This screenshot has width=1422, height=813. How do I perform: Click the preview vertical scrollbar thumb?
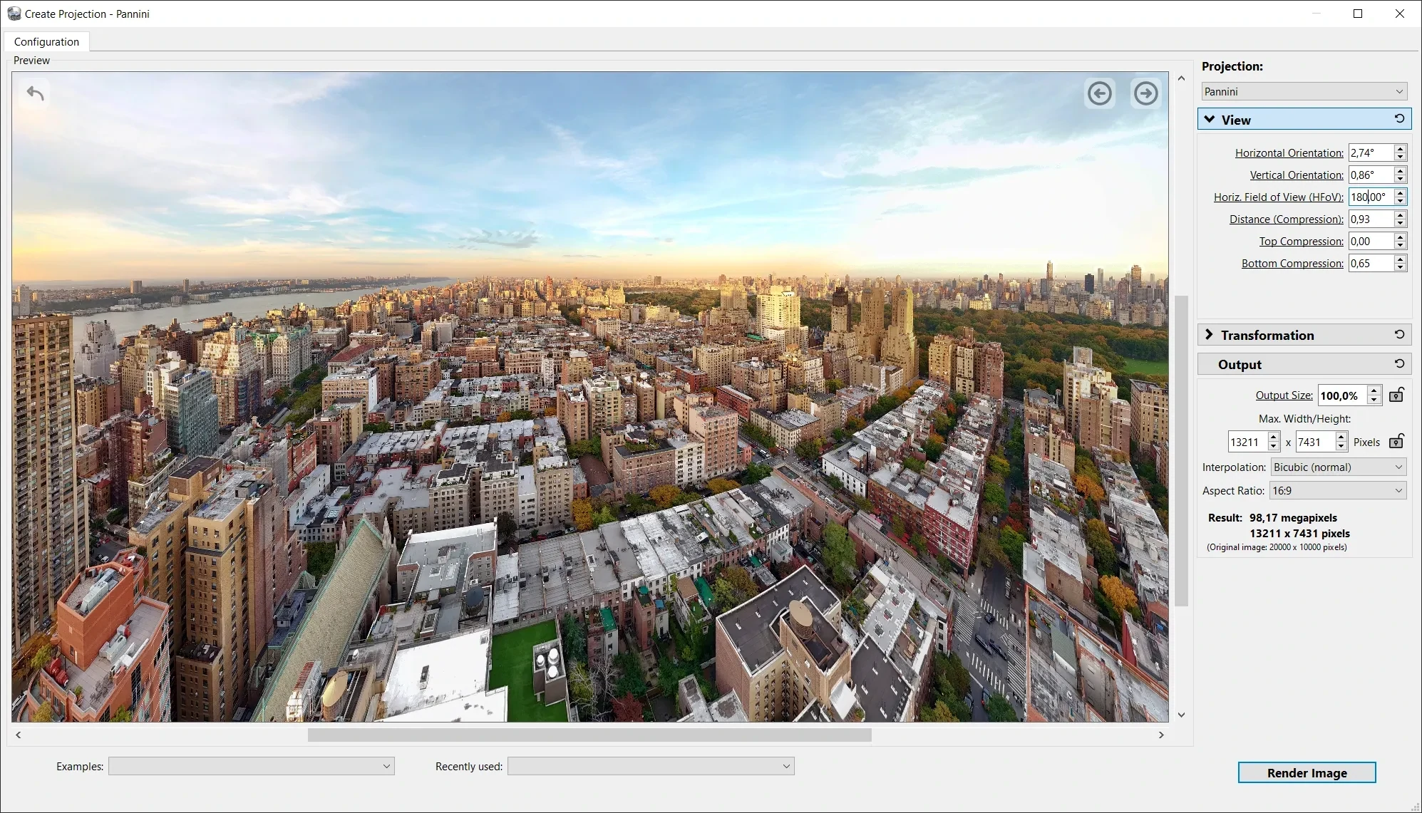[x=1181, y=450]
